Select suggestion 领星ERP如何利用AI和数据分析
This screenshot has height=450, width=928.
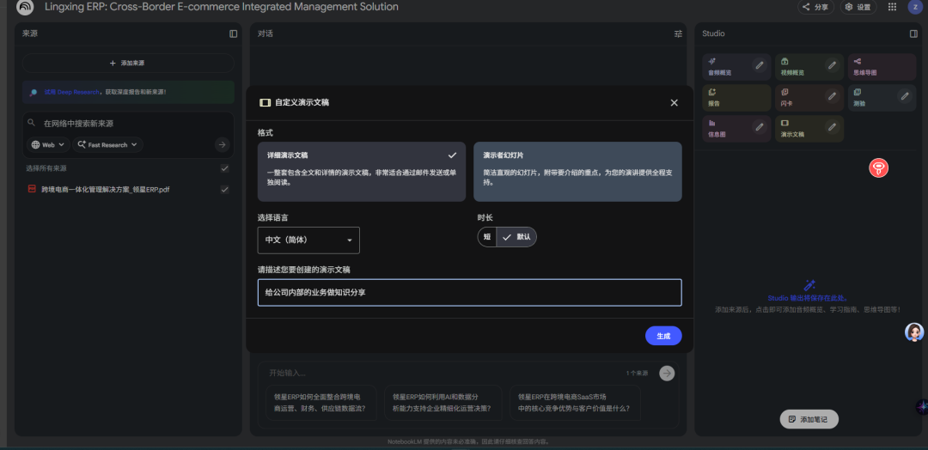click(x=443, y=403)
